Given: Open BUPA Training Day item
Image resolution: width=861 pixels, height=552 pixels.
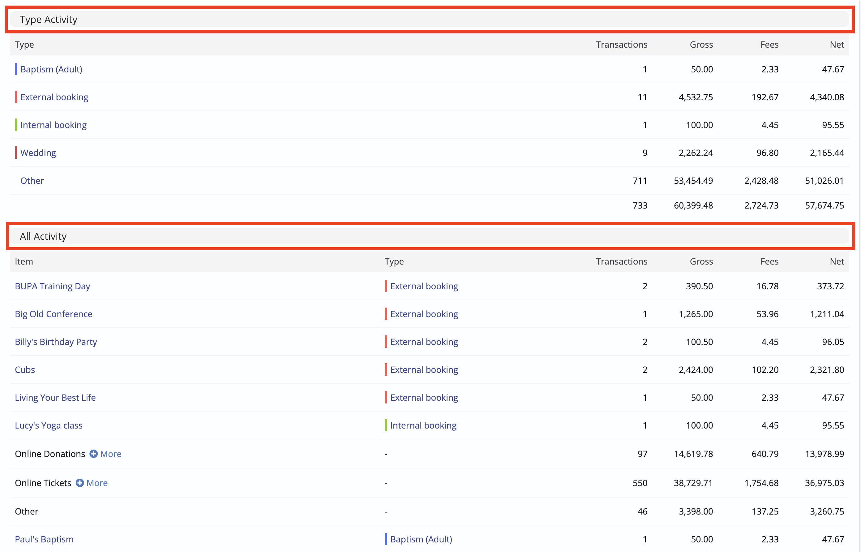Looking at the screenshot, I should click(52, 286).
